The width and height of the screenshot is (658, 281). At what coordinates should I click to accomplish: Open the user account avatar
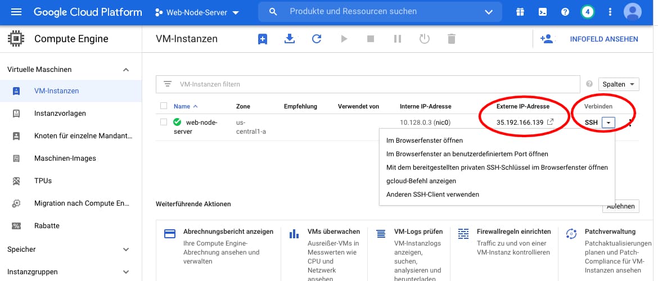pos(632,12)
